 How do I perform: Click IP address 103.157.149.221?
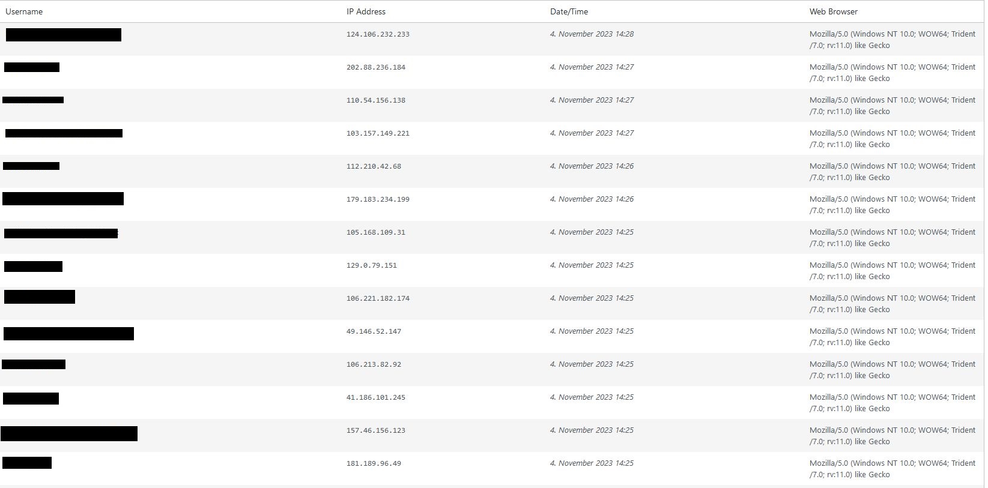coord(378,133)
